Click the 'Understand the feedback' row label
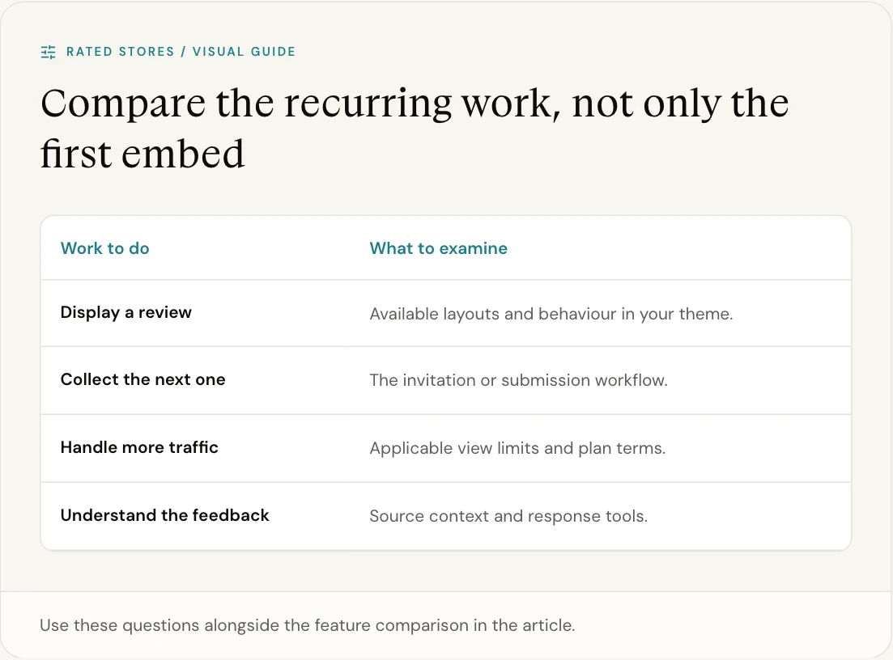 pos(164,515)
